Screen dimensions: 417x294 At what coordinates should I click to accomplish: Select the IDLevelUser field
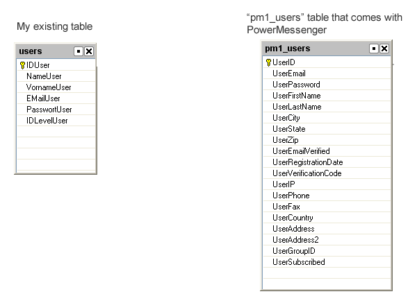pos(56,121)
